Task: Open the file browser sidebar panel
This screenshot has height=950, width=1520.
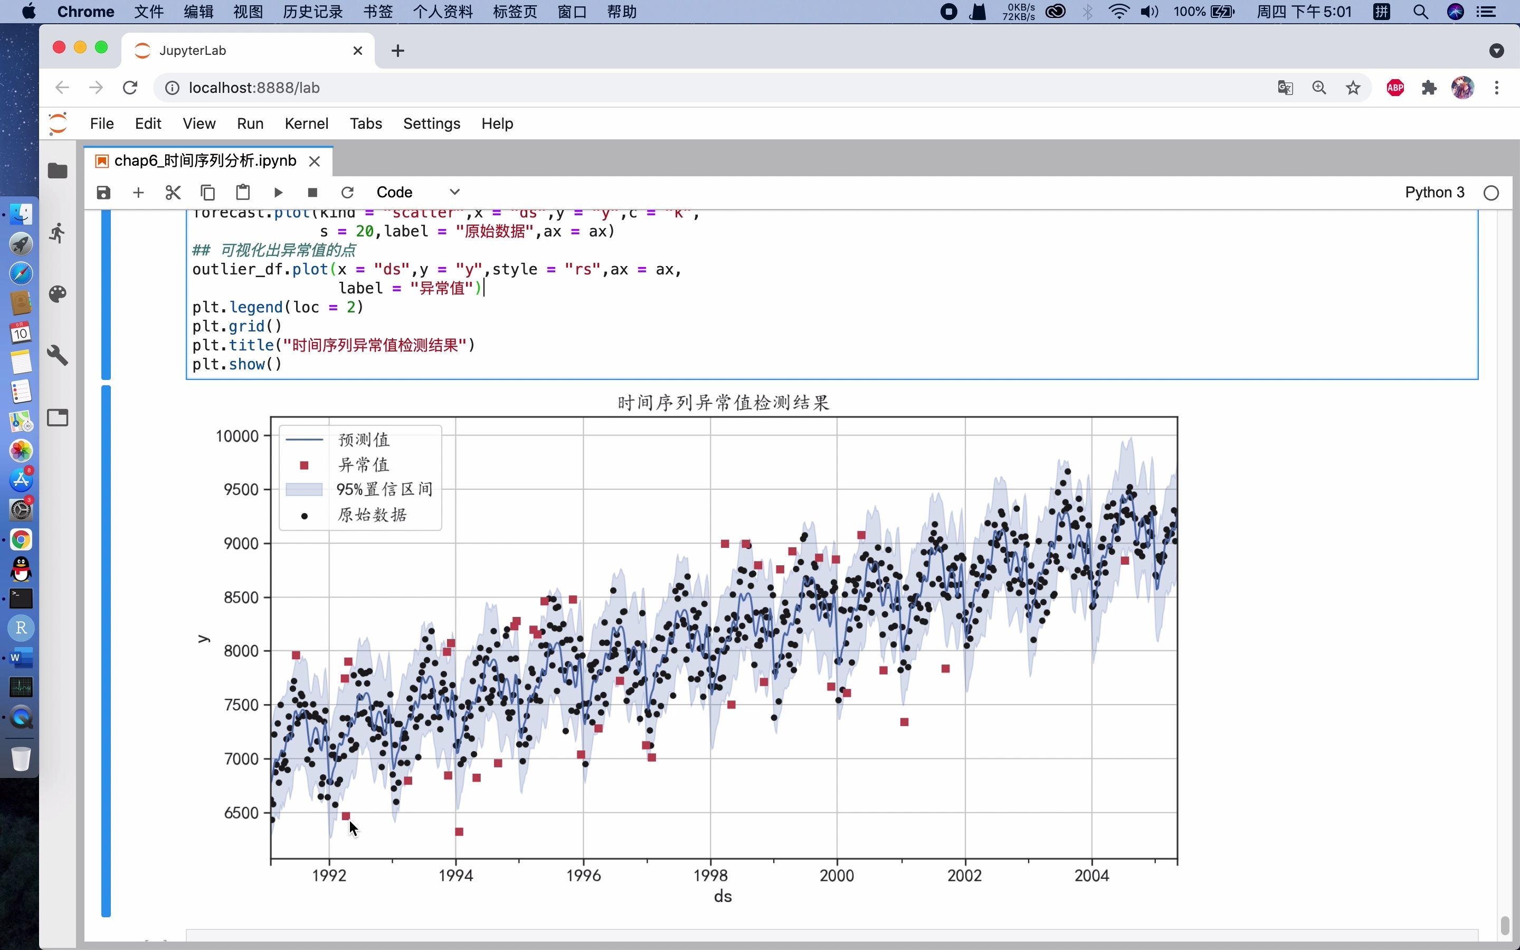Action: pos(58,171)
